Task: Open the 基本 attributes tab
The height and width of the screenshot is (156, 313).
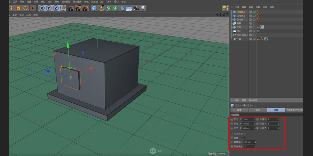Action: (x=239, y=110)
